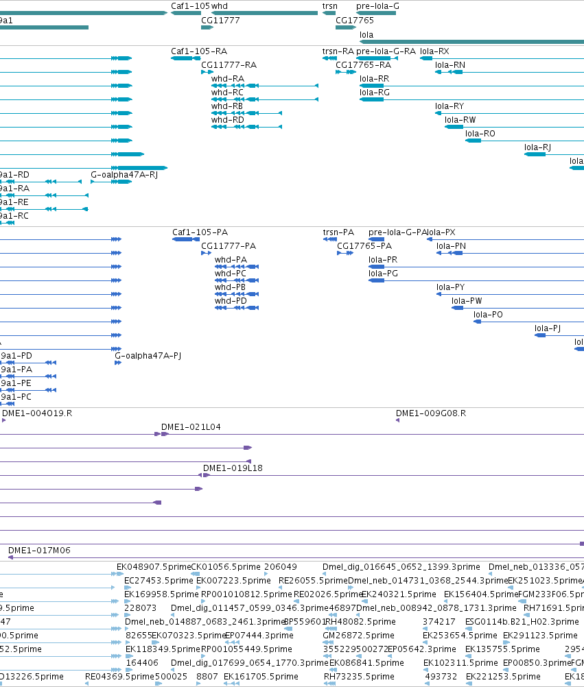Click protein lola-PN label
Viewport: 584px width, 687px height.
(x=451, y=246)
